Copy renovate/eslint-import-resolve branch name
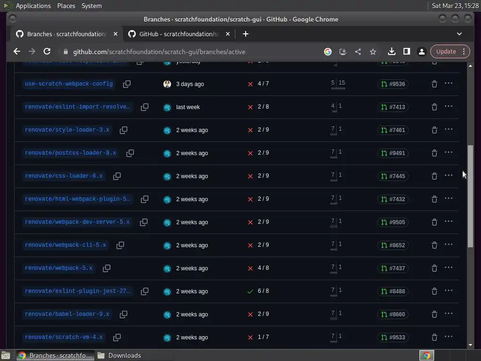481x361 pixels. pyautogui.click(x=145, y=107)
